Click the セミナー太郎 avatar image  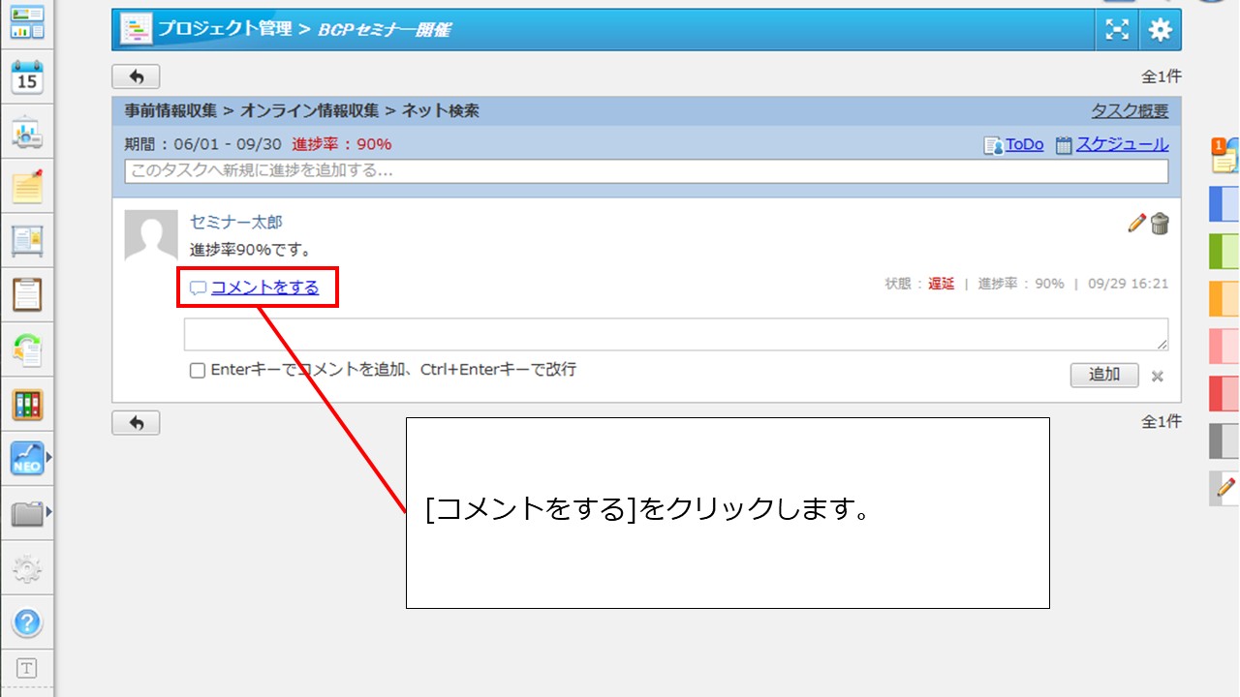click(151, 235)
